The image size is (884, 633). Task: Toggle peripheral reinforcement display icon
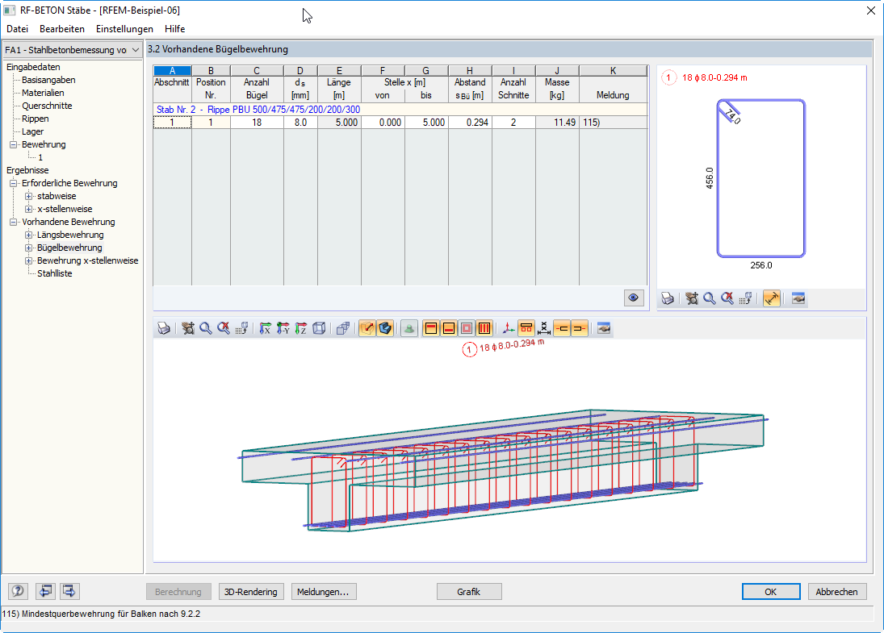coord(467,328)
